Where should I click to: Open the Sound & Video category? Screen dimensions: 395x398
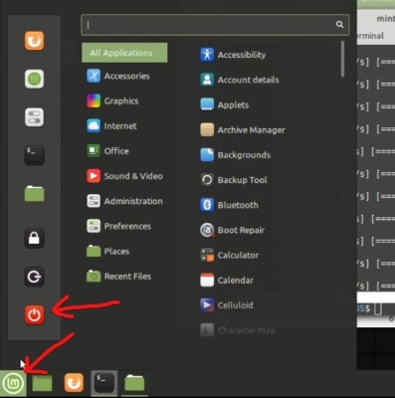pyautogui.click(x=124, y=176)
